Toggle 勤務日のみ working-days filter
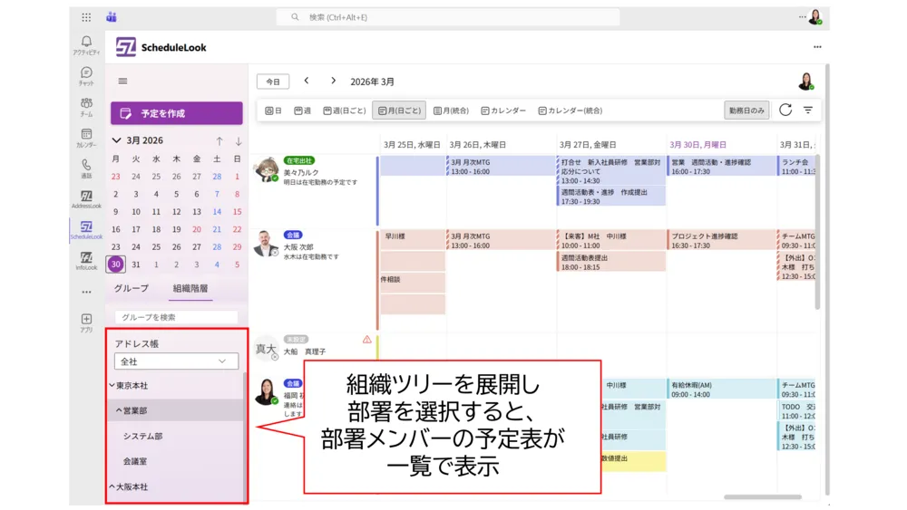Image resolution: width=907 pixels, height=510 pixels. point(746,111)
